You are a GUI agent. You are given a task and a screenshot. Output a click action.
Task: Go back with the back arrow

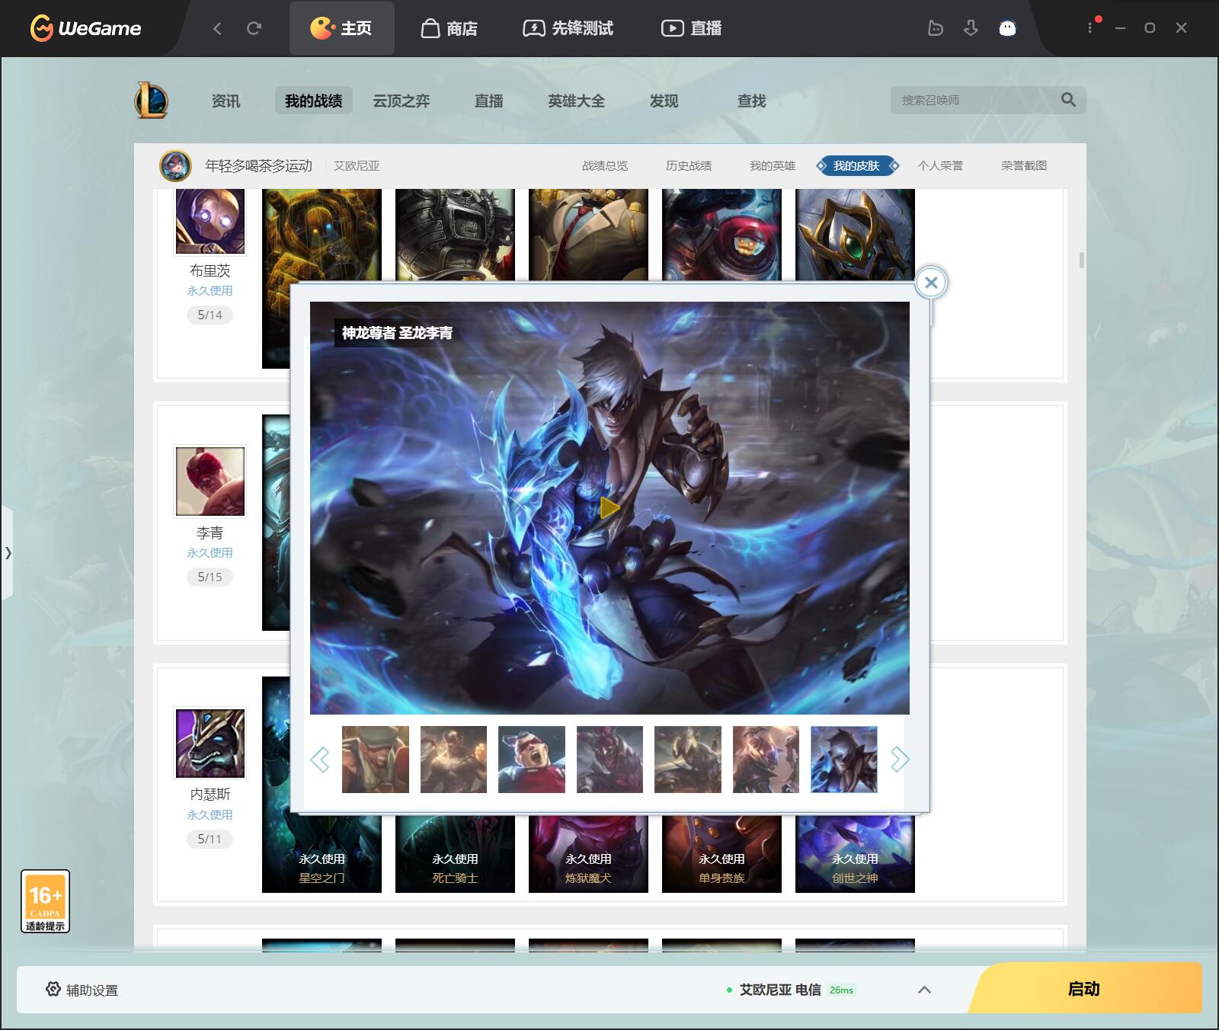[x=217, y=28]
